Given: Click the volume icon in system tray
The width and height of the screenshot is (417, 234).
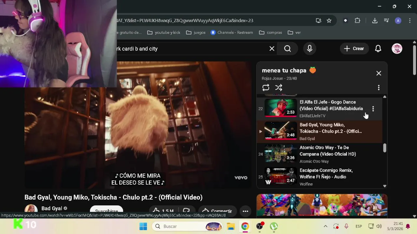Looking at the screenshot, I should (x=379, y=226).
